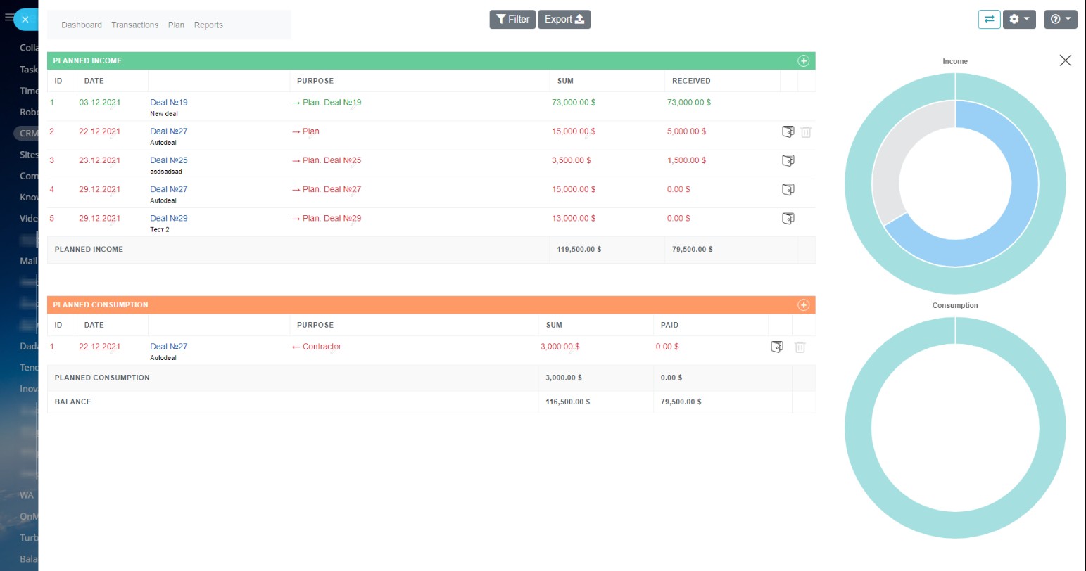
Task: Click wallet icon for Deal №29 income row
Action: click(x=788, y=218)
